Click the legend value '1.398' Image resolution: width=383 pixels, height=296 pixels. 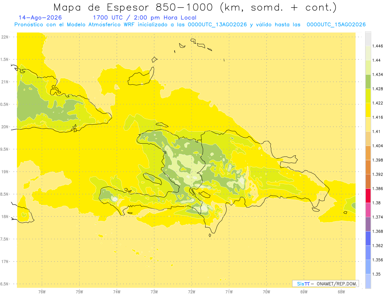[x=378, y=160]
